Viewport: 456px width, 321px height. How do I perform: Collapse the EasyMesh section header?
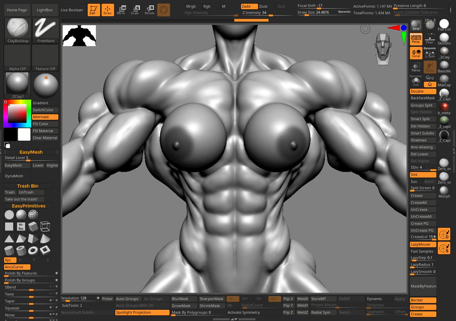(31, 152)
